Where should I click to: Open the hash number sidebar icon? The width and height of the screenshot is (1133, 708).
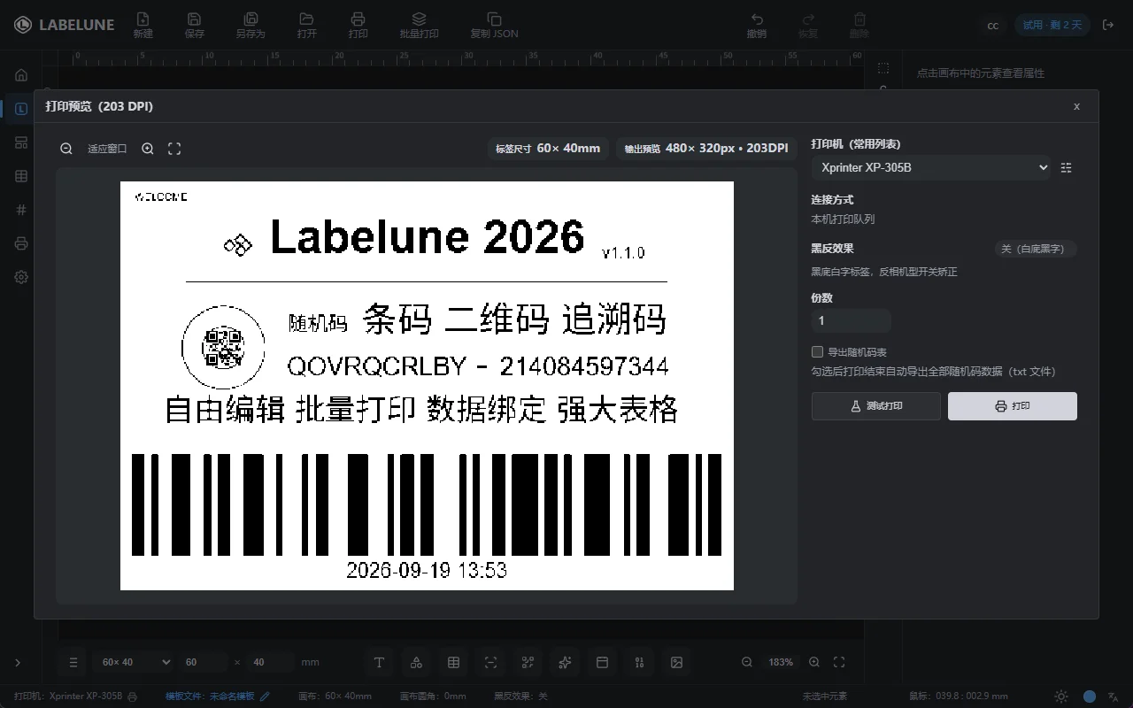21,210
